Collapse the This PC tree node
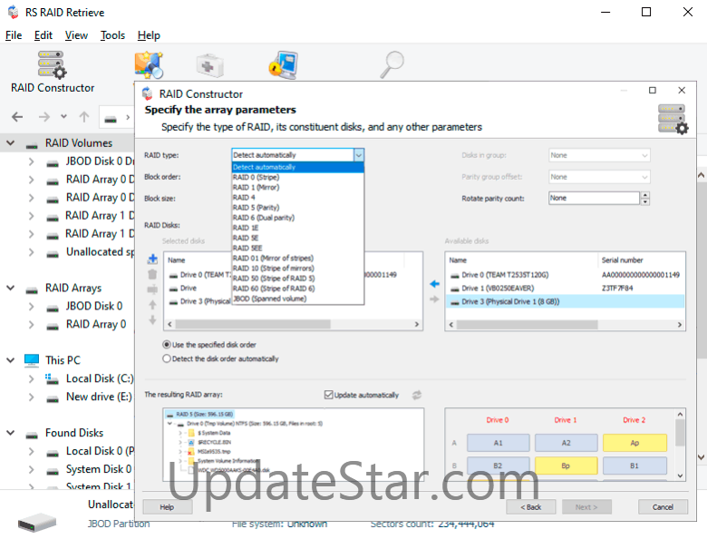The image size is (707, 539). pyautogui.click(x=10, y=359)
